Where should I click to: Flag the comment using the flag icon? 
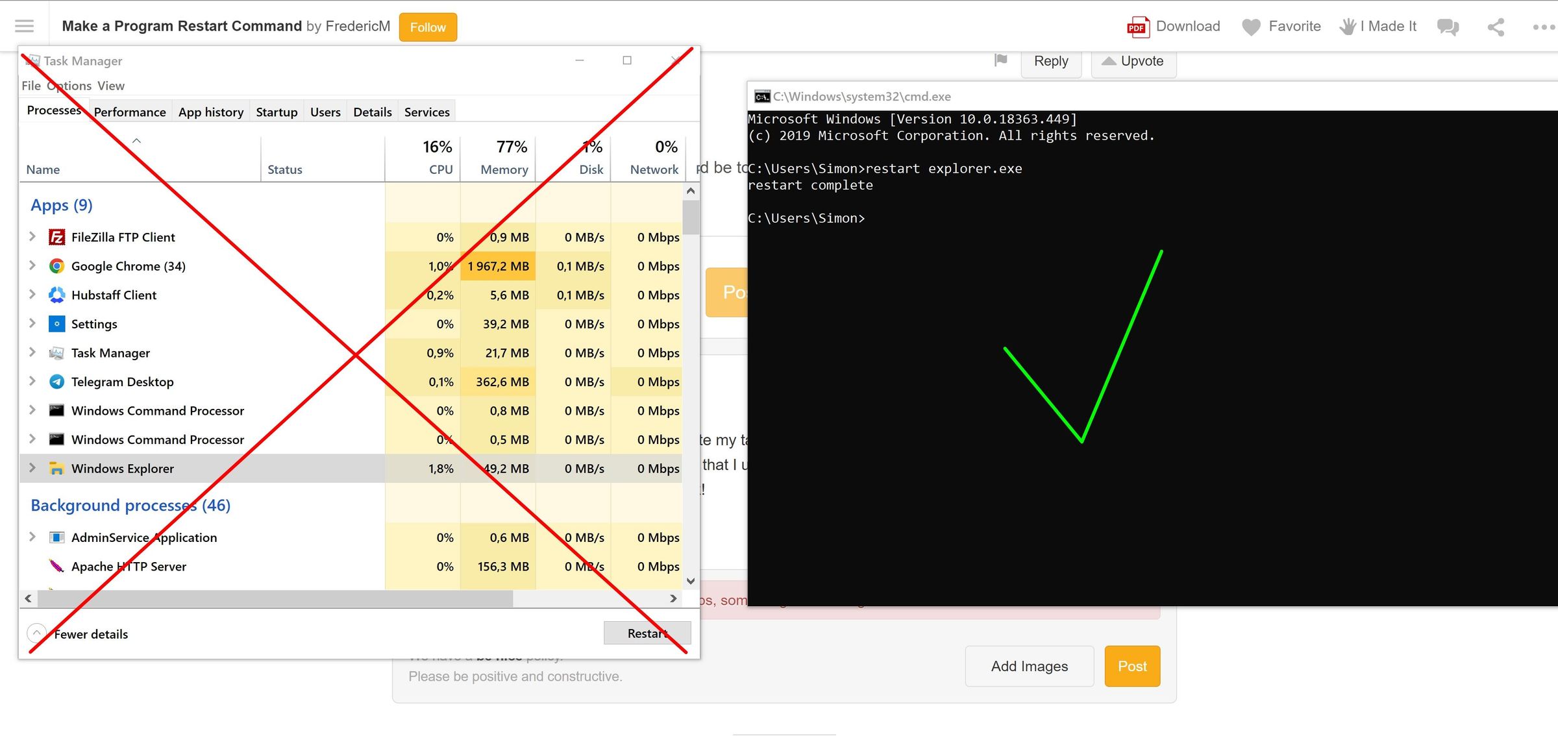1000,60
